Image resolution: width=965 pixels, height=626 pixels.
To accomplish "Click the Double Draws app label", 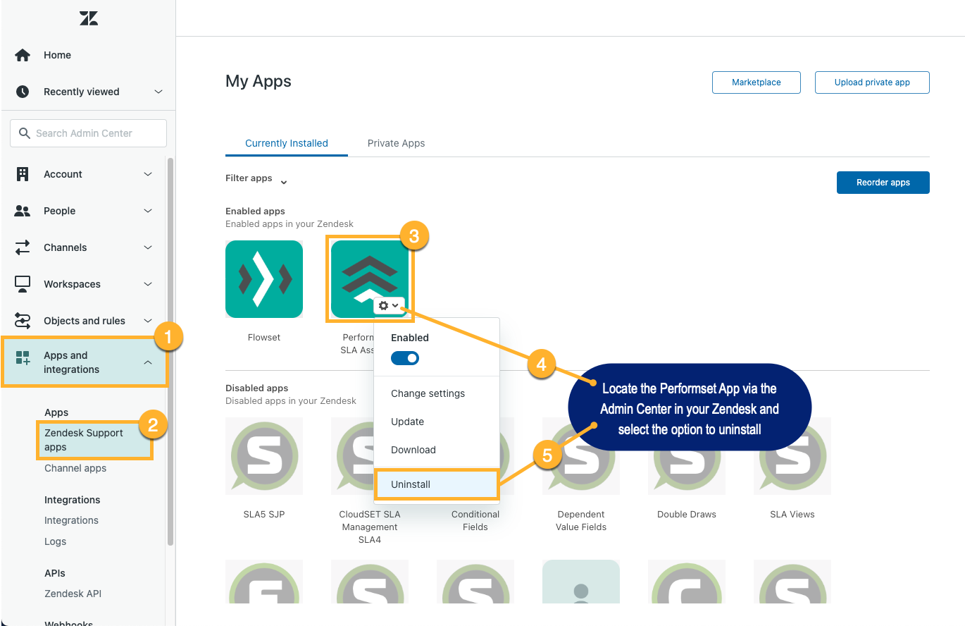I will point(687,515).
